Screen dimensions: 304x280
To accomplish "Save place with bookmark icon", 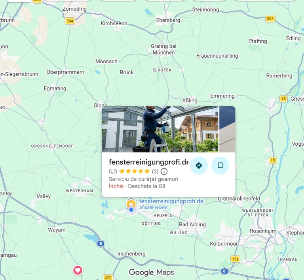I will point(220,165).
